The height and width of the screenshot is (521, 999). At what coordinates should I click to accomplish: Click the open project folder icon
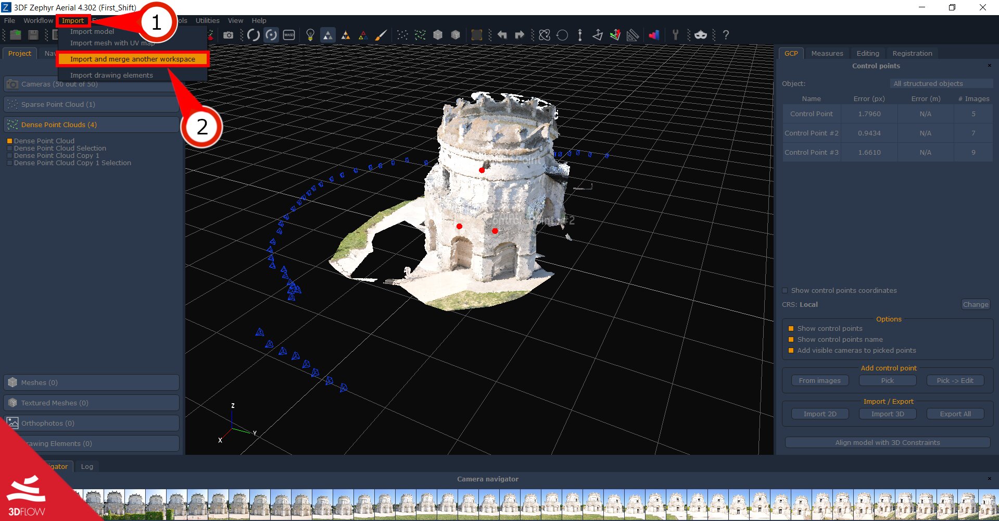click(x=16, y=35)
